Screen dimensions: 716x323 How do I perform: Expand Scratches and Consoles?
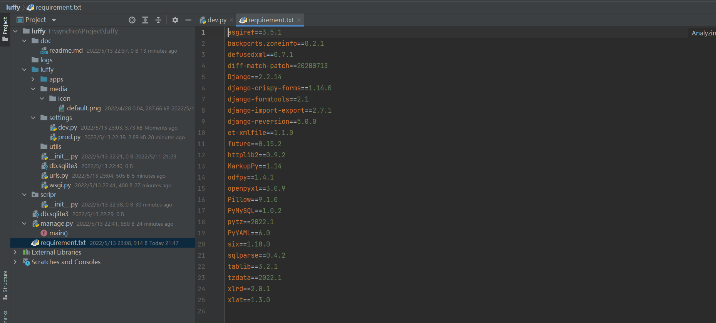coord(15,262)
